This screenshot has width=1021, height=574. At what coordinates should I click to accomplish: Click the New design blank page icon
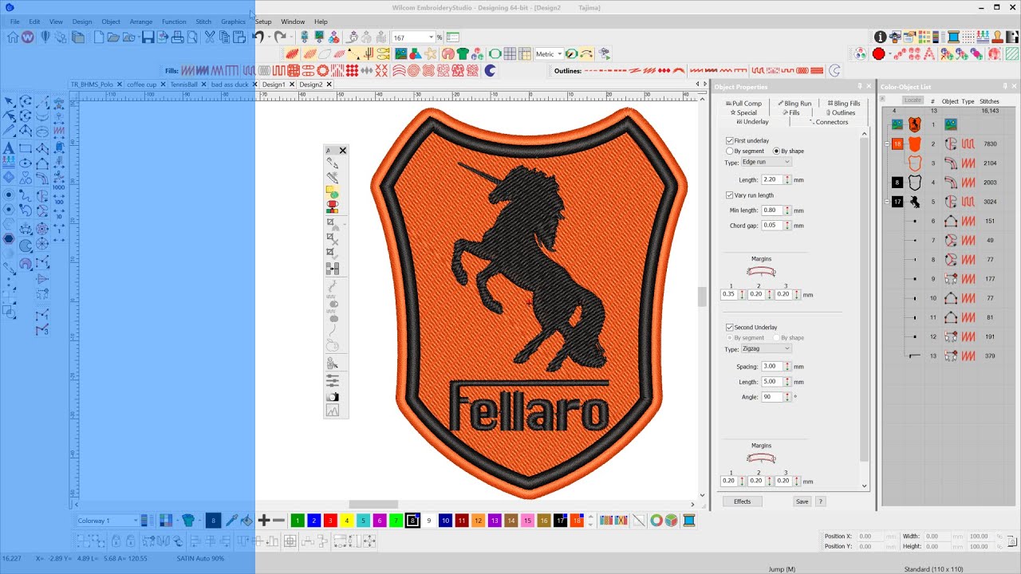pyautogui.click(x=98, y=37)
